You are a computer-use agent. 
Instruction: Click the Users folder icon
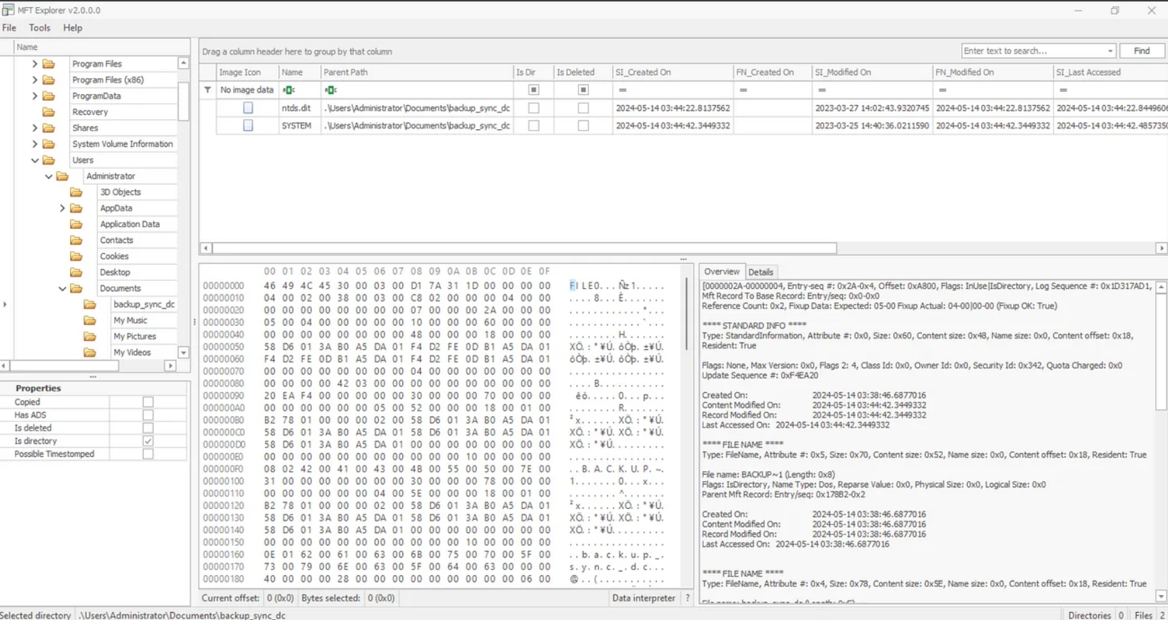click(49, 160)
